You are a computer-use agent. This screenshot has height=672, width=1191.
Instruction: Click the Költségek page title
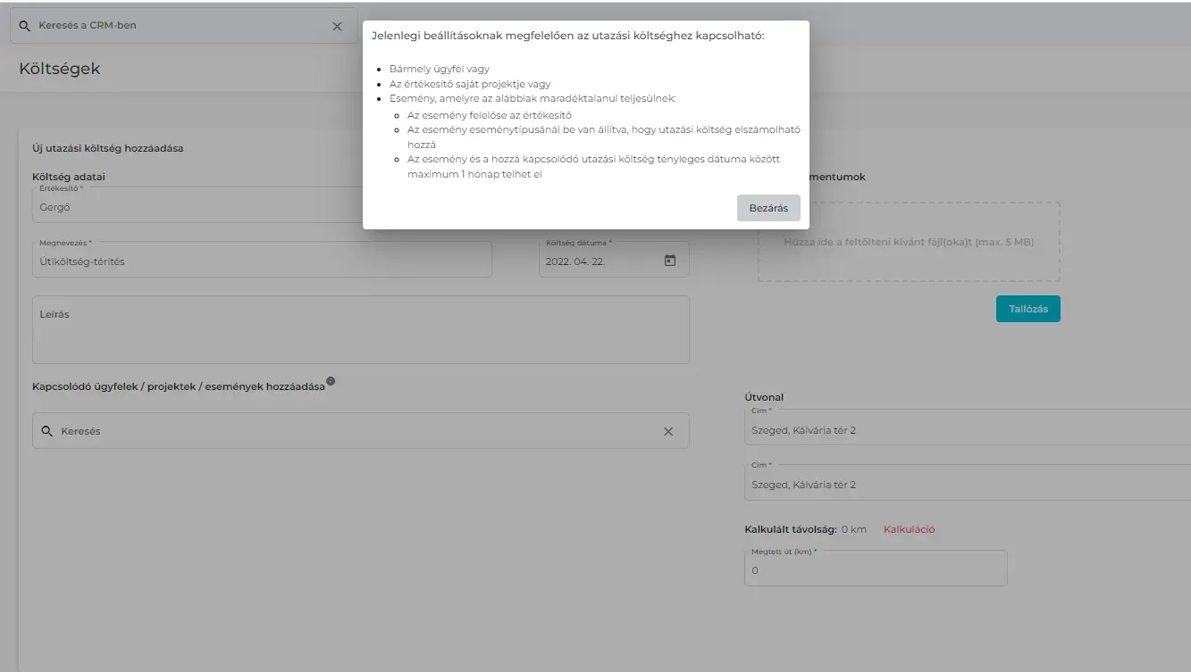click(x=60, y=69)
